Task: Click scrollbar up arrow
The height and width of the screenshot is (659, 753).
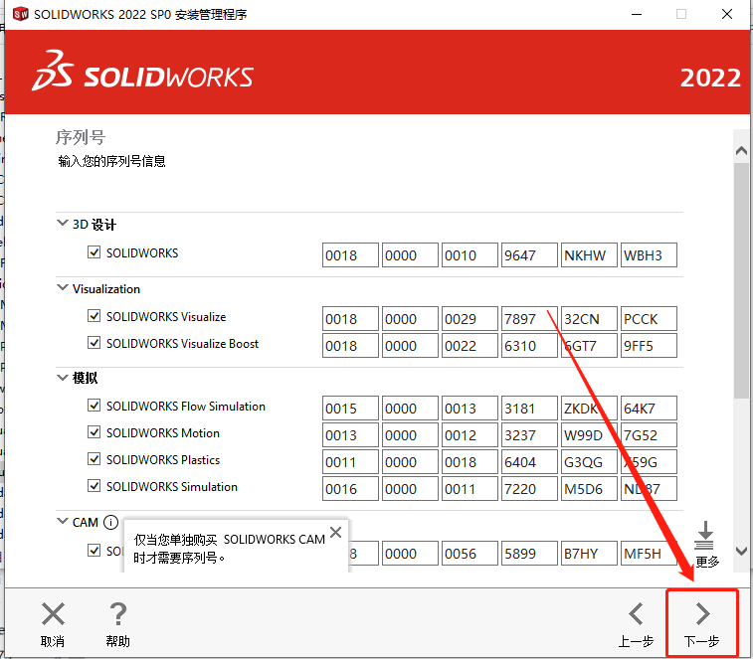Action: pos(741,151)
